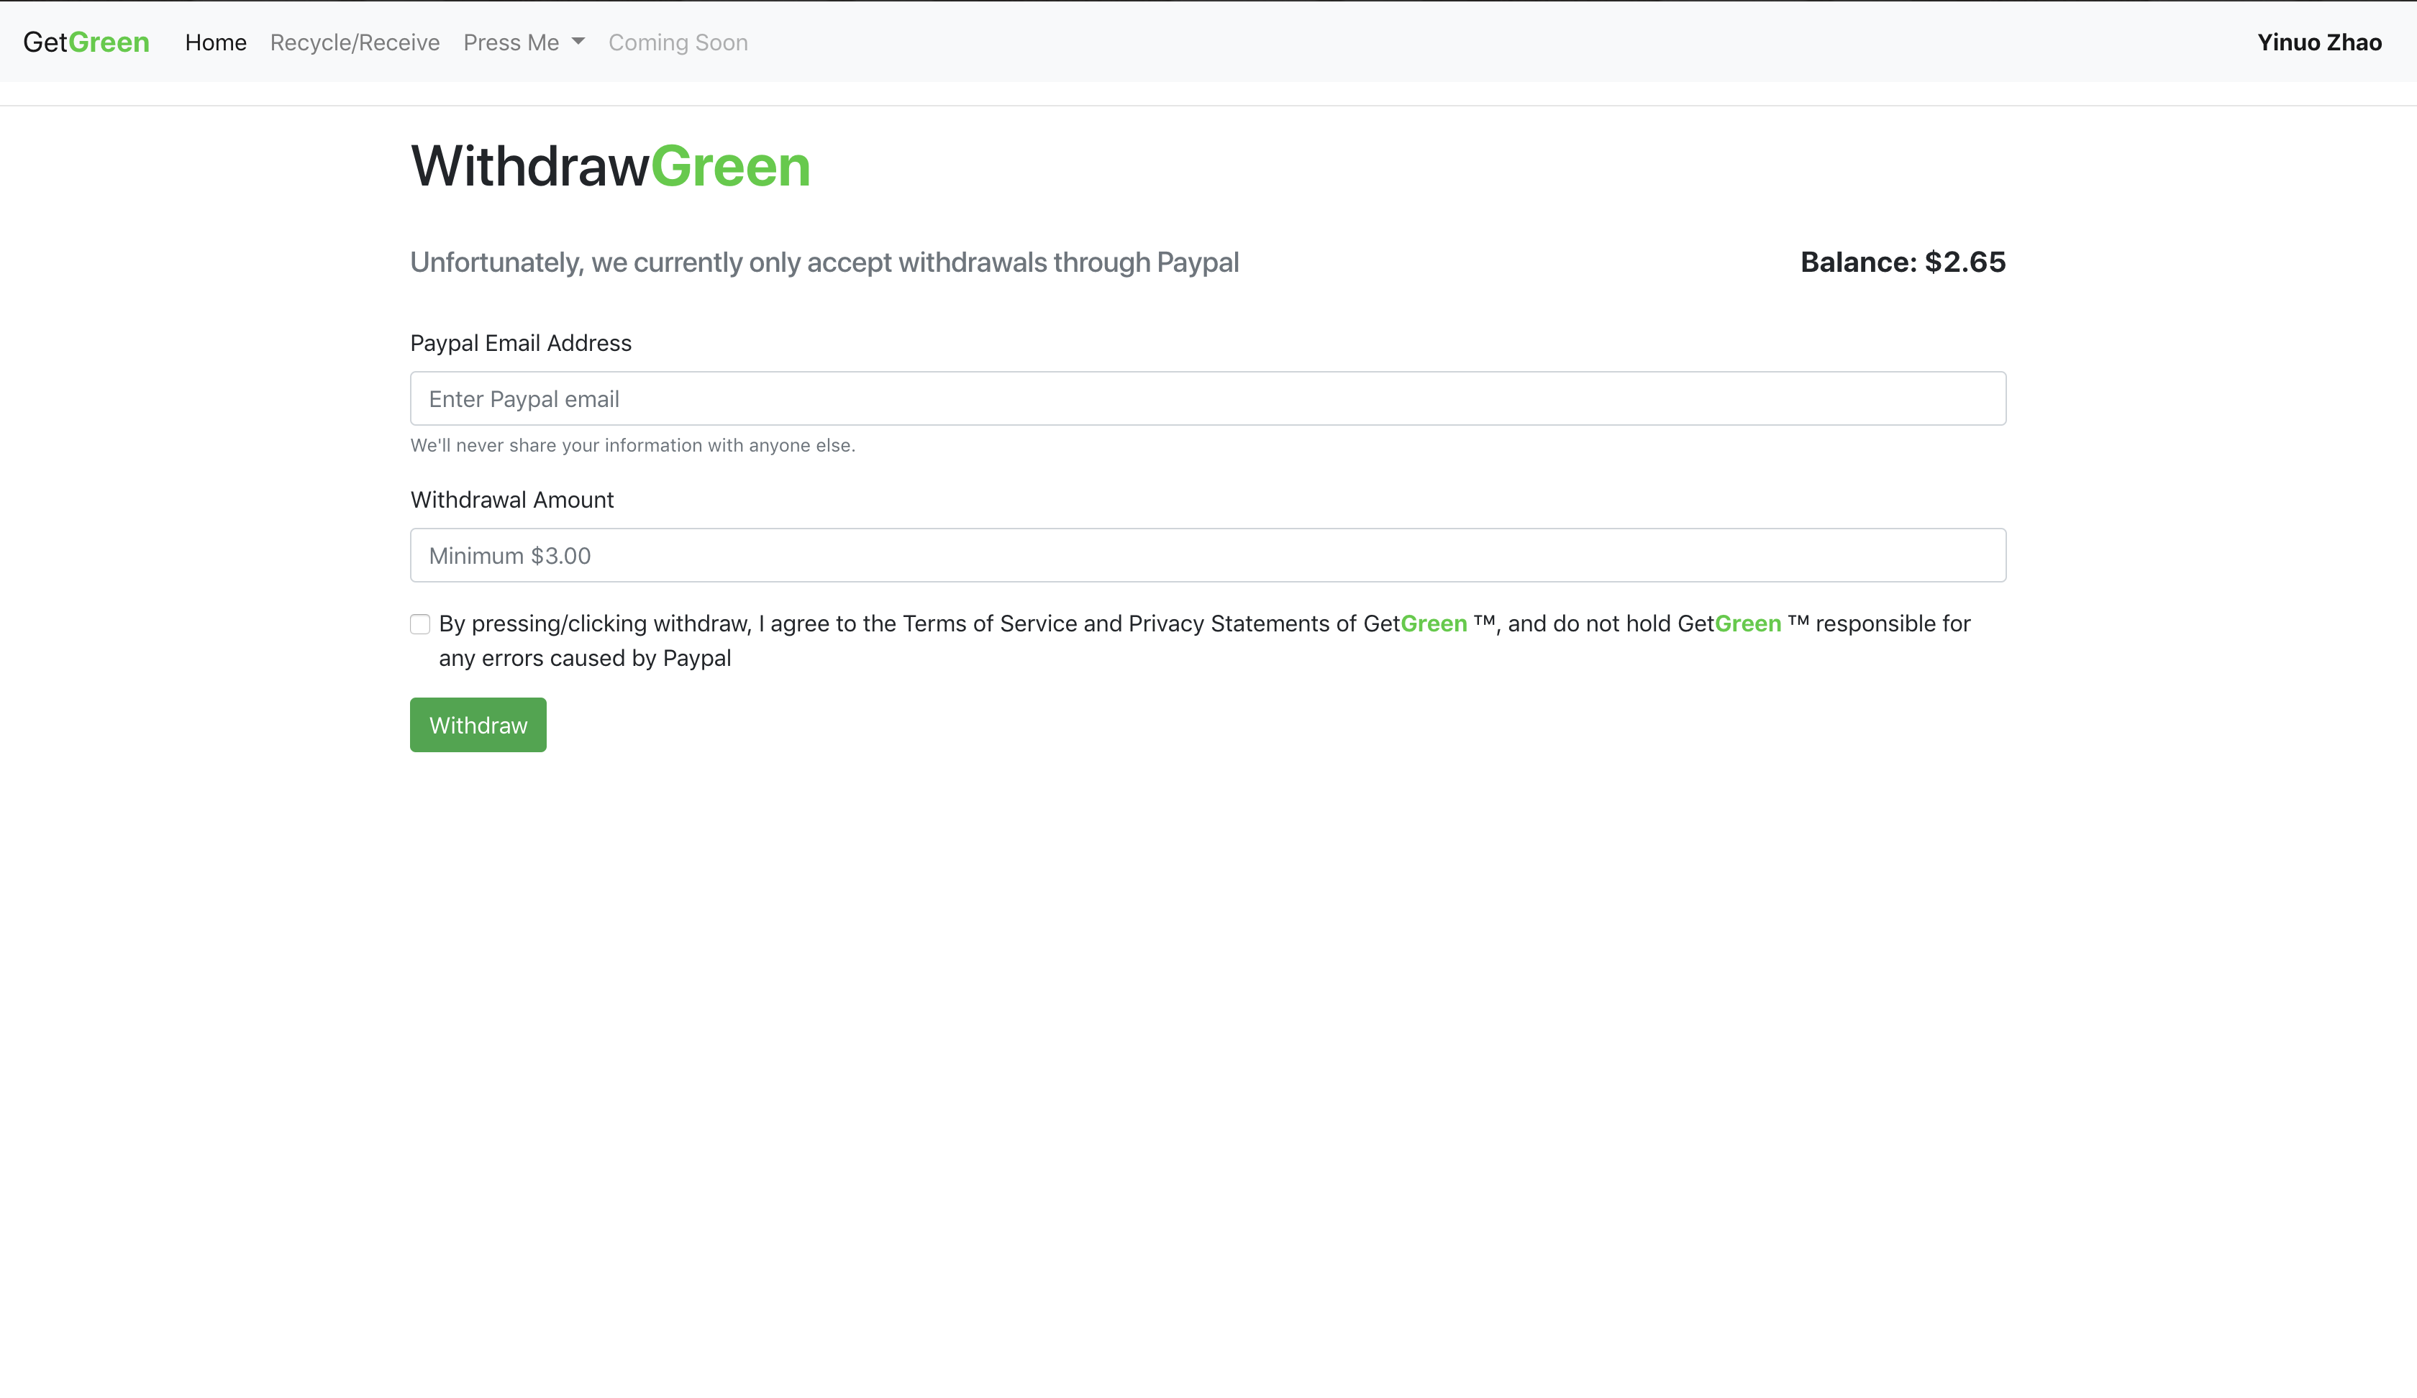Click the Balance: $2.65 text
The height and width of the screenshot is (1398, 2417).
pyautogui.click(x=1902, y=262)
